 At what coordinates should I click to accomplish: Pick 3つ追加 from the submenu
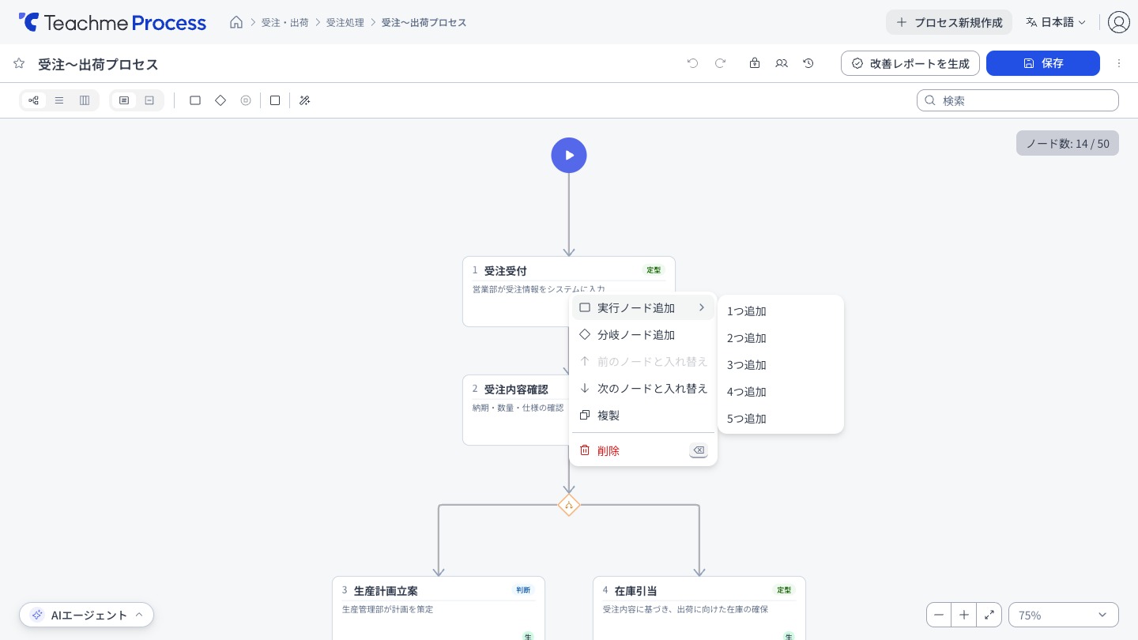pyautogui.click(x=781, y=365)
